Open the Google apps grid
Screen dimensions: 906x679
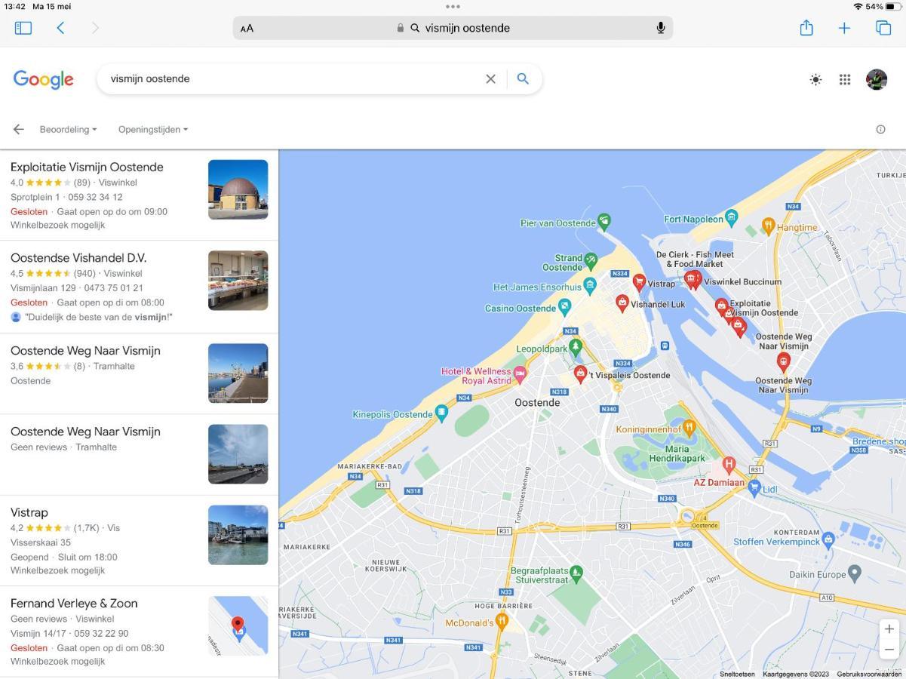pyautogui.click(x=845, y=79)
